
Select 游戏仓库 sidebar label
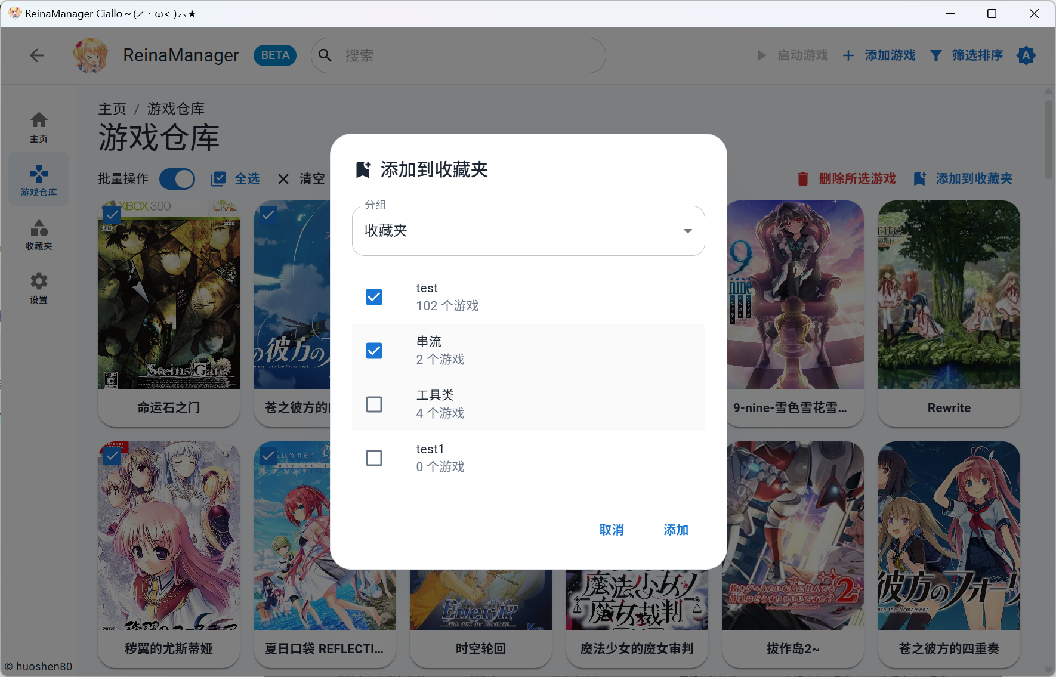point(39,193)
